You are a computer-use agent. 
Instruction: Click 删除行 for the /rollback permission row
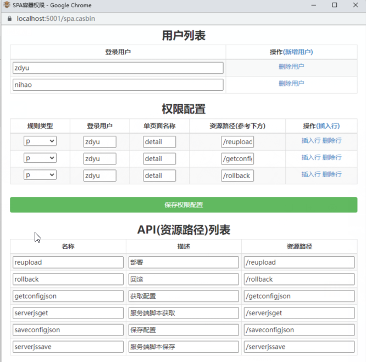(332, 174)
